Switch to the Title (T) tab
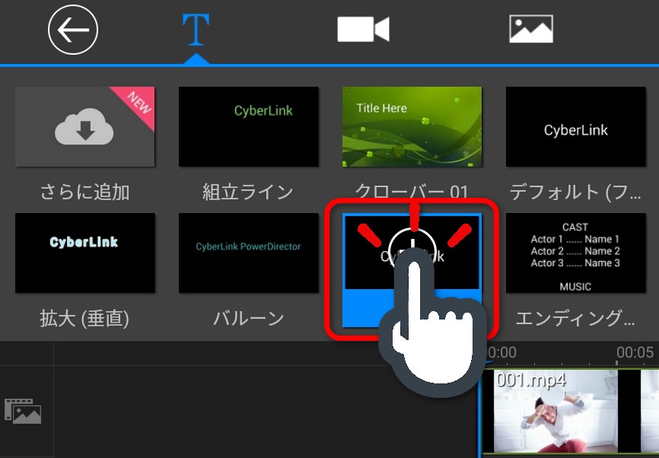Image resolution: width=659 pixels, height=458 pixels. pos(196,30)
